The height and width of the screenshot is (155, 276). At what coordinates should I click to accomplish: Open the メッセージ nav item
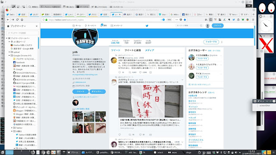click(116, 26)
